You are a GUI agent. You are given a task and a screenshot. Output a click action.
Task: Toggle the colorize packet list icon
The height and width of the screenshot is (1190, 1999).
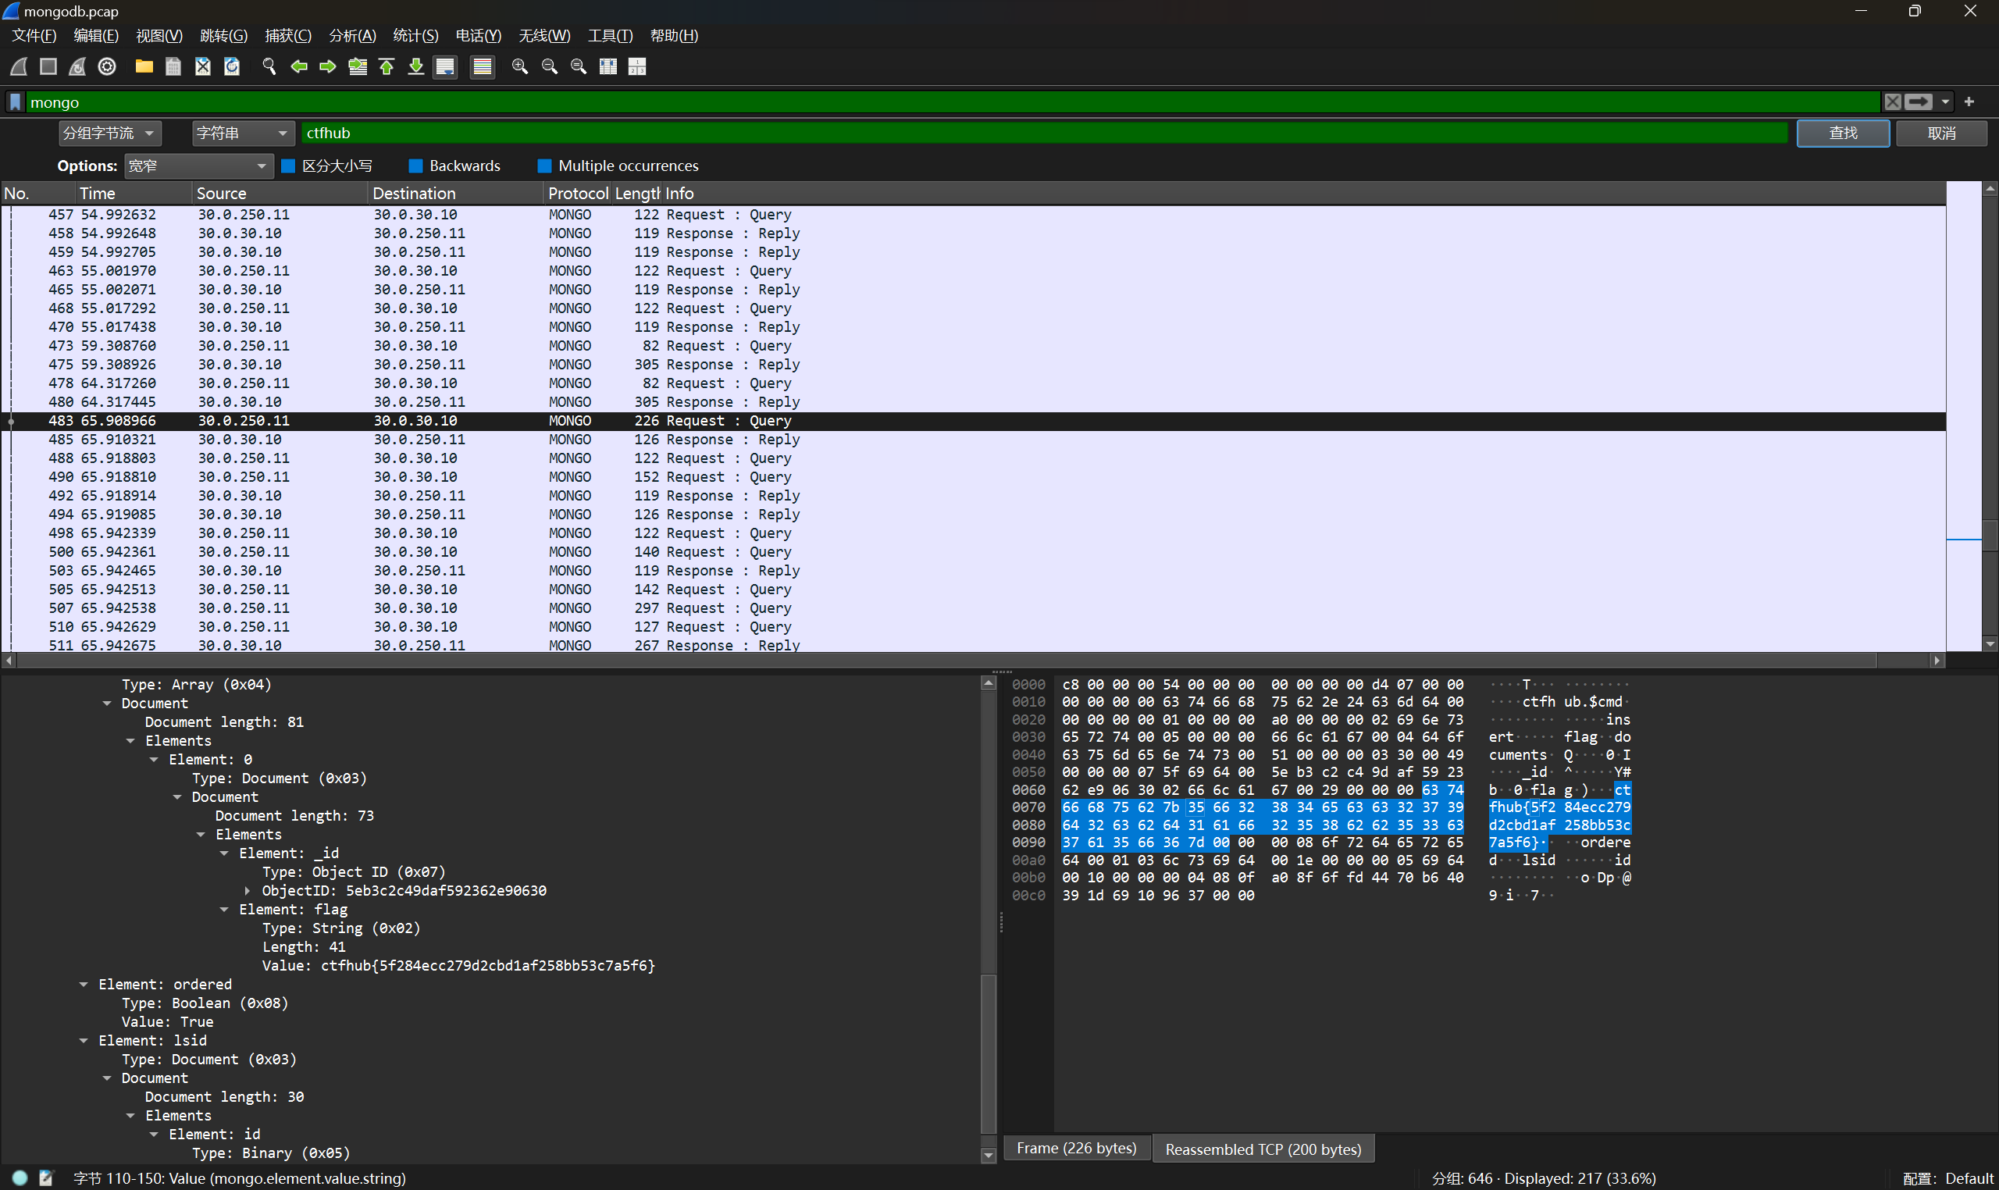tap(482, 66)
